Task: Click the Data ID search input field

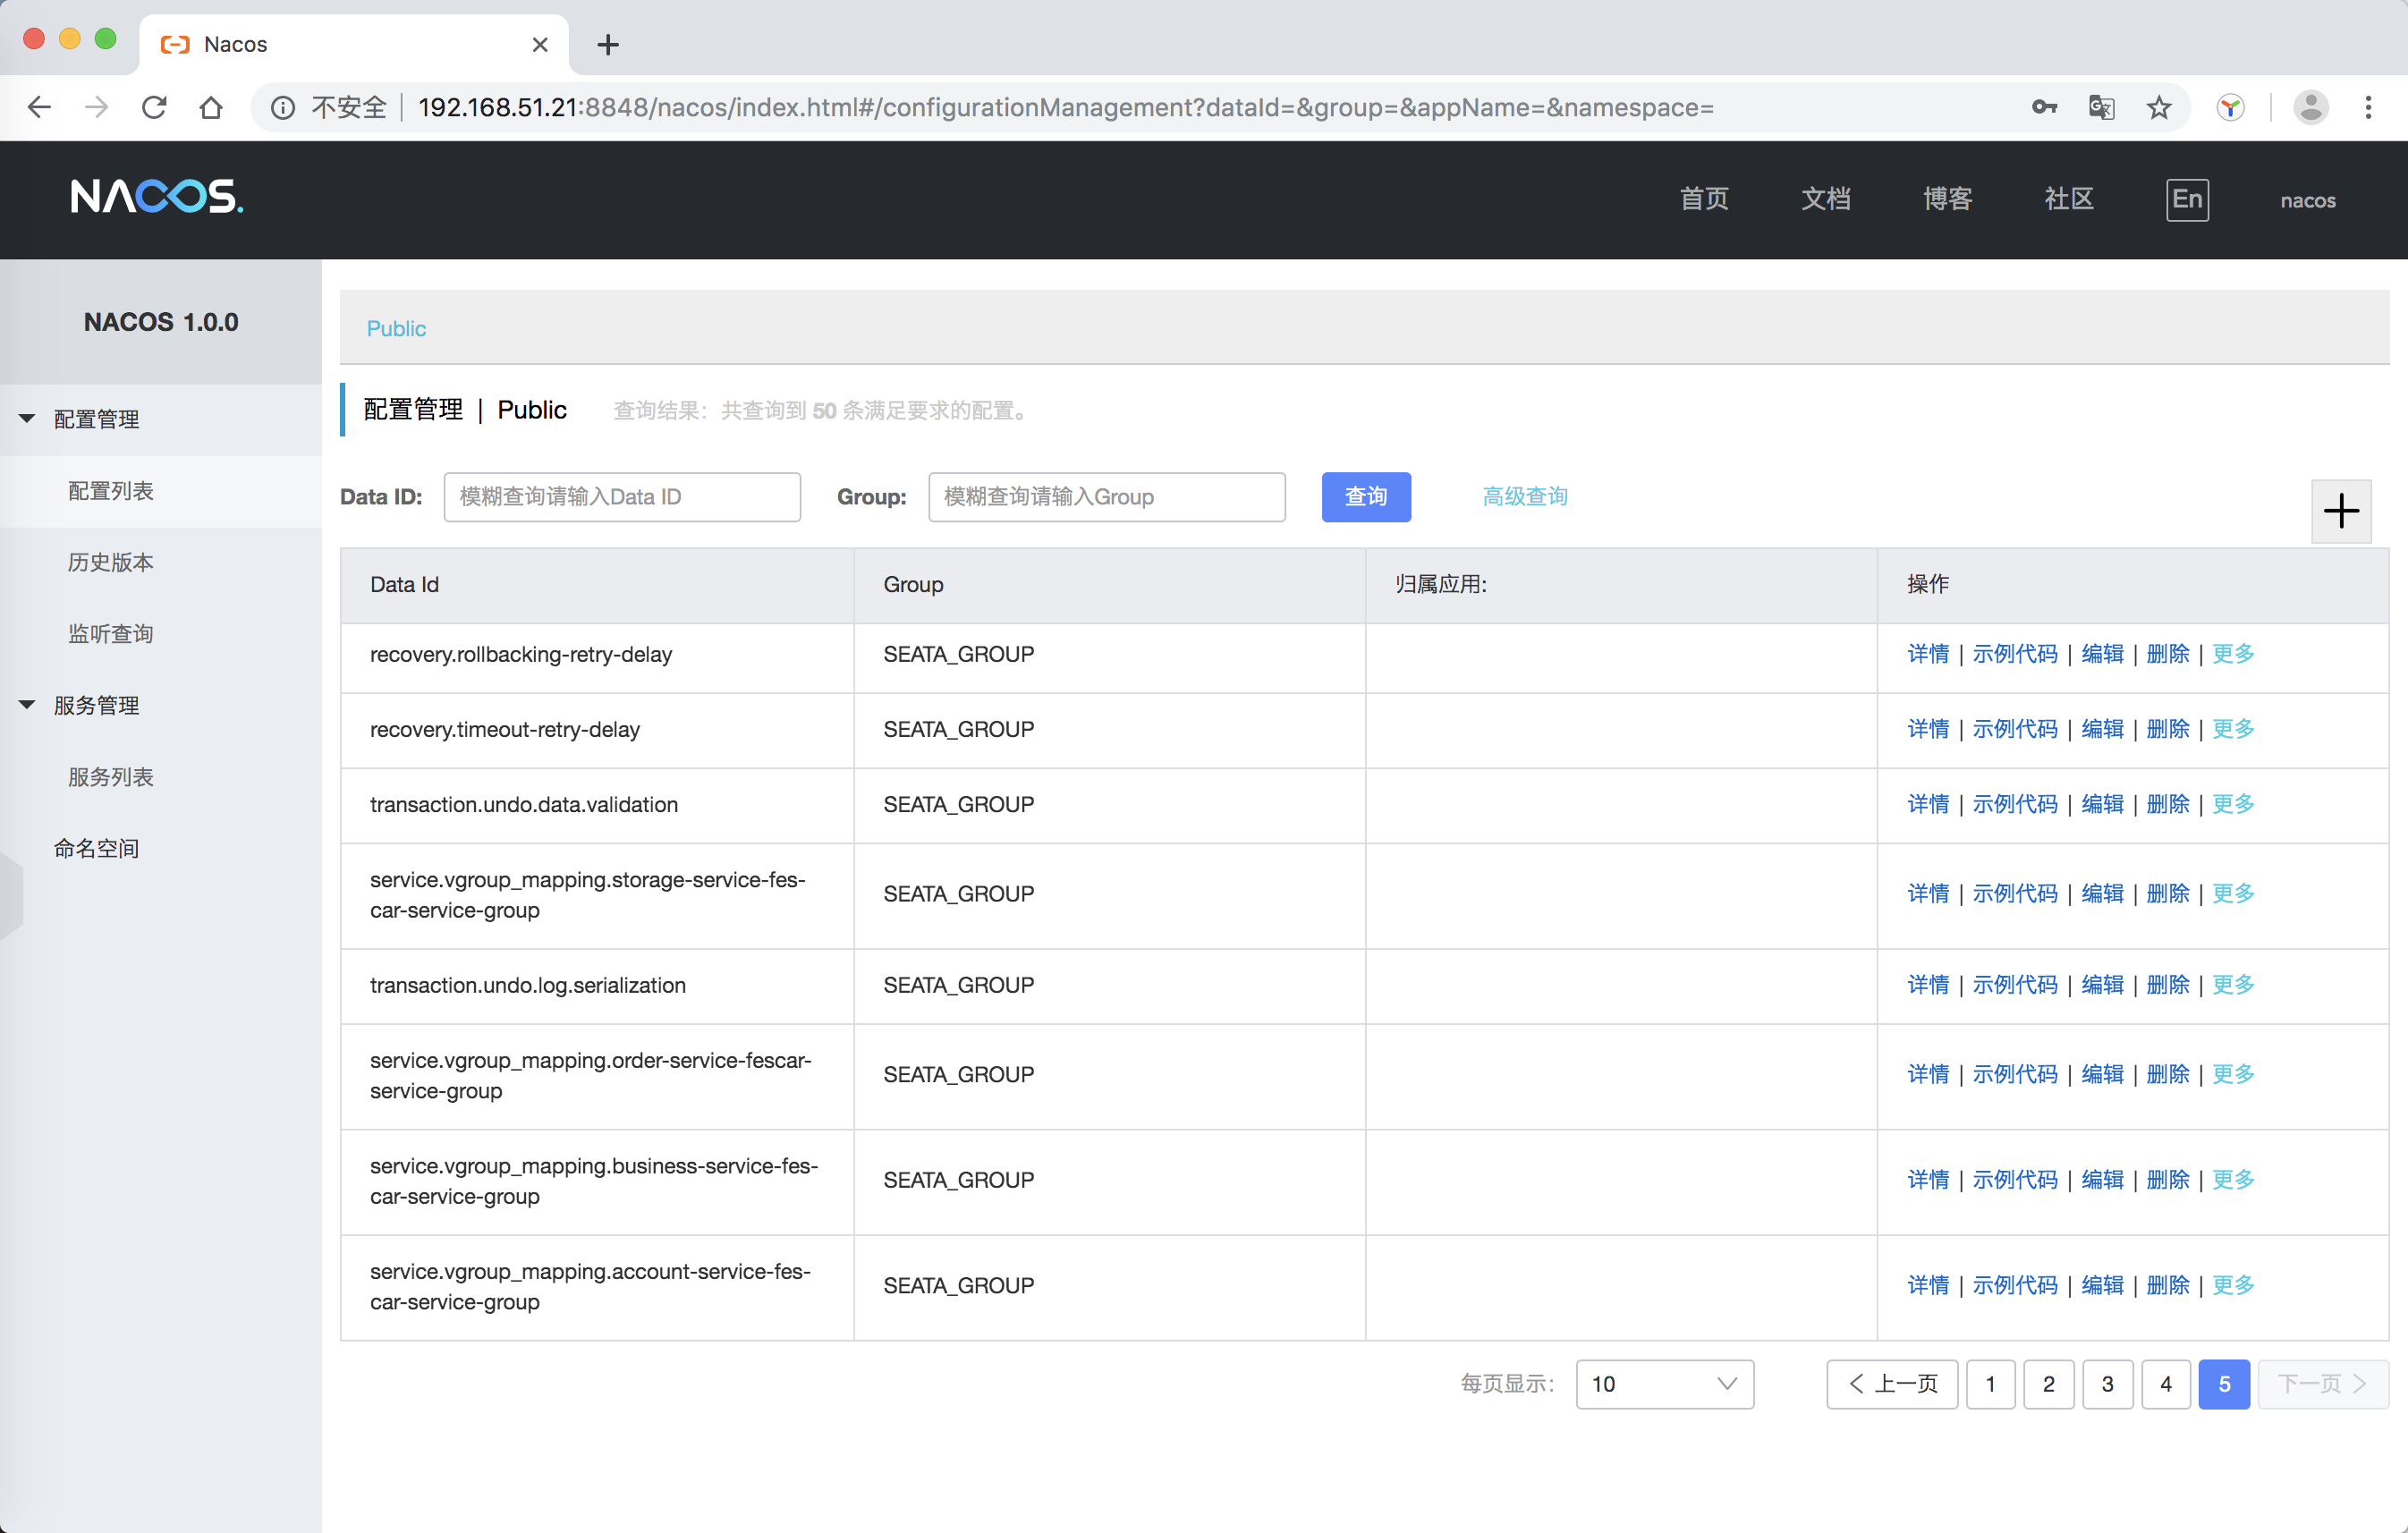Action: (621, 496)
